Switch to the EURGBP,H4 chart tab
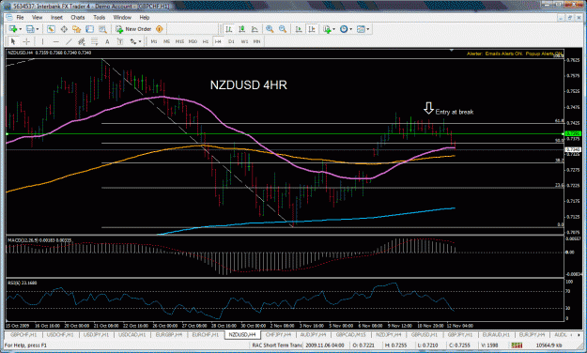Screen dimensions: 587x353 coord(169,334)
